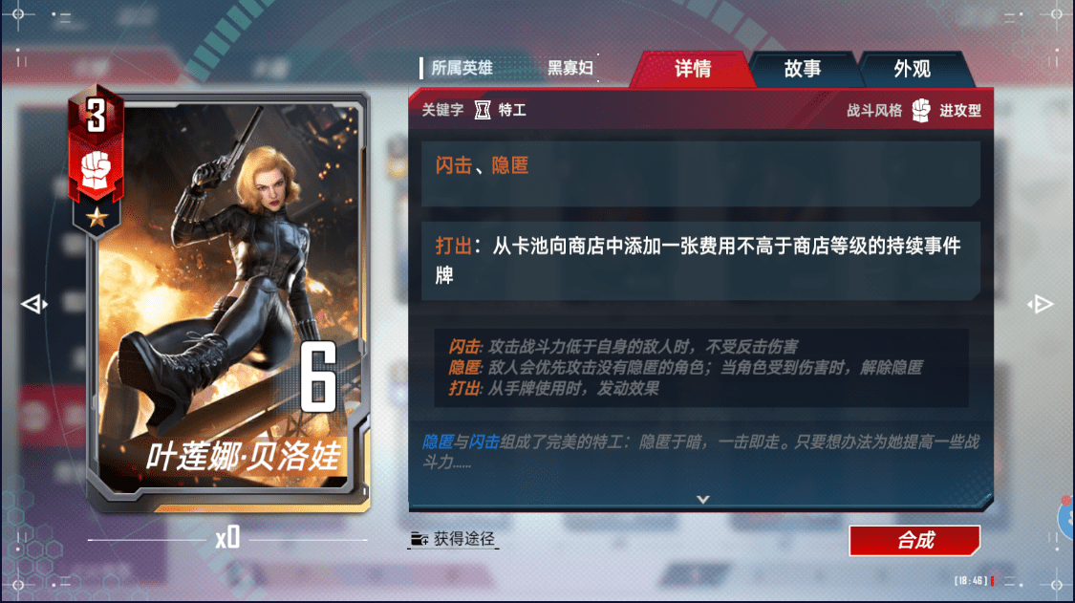This screenshot has width=1075, height=603.
Task: Click the 闪击 keyword text
Action: [x=454, y=165]
